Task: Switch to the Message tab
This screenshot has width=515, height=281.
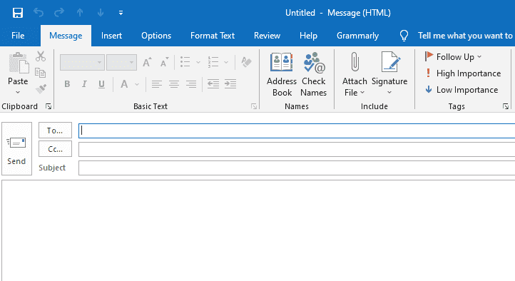Action: click(x=66, y=36)
